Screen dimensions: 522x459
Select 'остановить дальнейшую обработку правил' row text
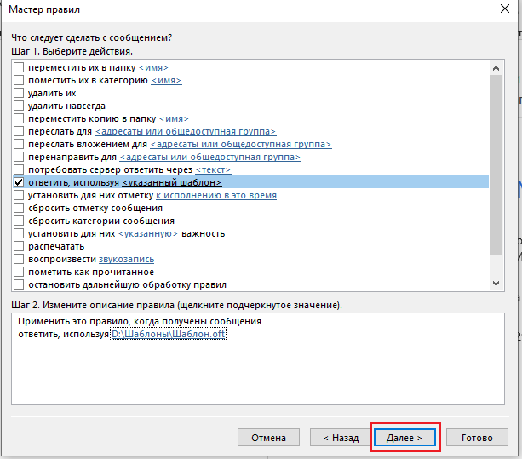pyautogui.click(x=127, y=285)
